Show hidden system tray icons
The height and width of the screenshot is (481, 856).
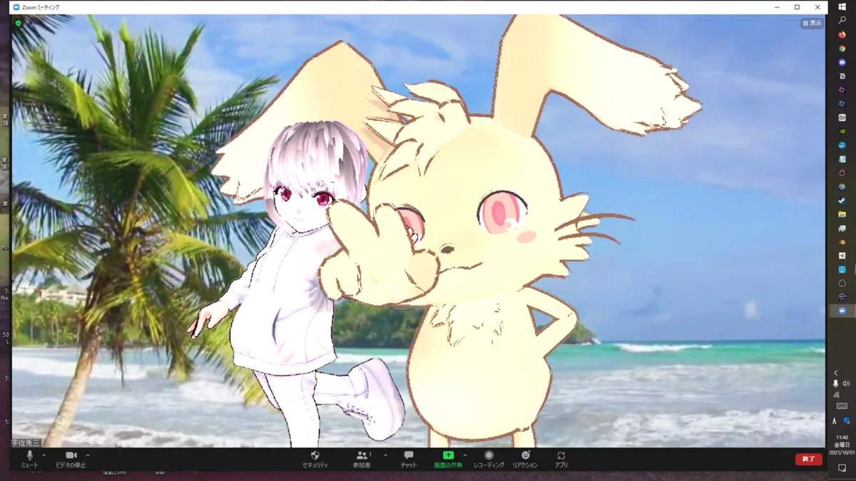coord(836,373)
